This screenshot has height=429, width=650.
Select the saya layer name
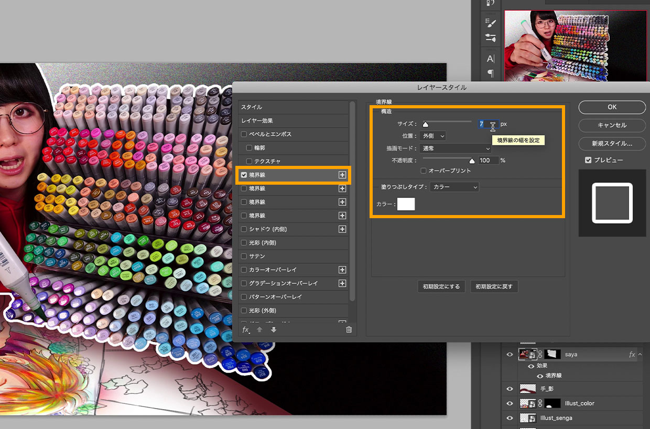point(571,354)
